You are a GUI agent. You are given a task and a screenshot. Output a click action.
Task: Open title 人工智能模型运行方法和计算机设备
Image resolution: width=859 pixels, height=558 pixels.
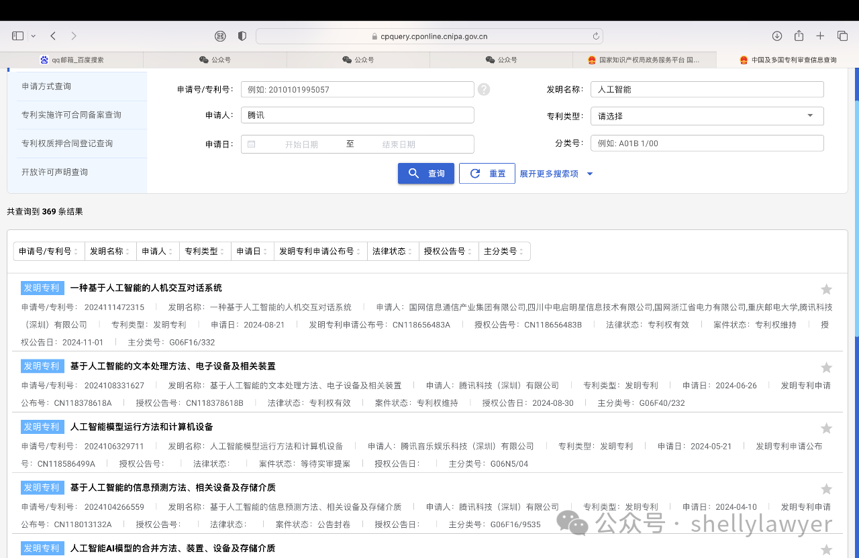142,427
